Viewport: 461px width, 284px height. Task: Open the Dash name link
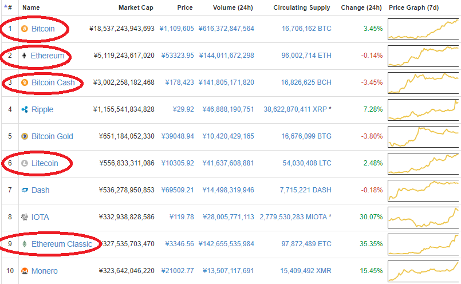(x=40, y=190)
